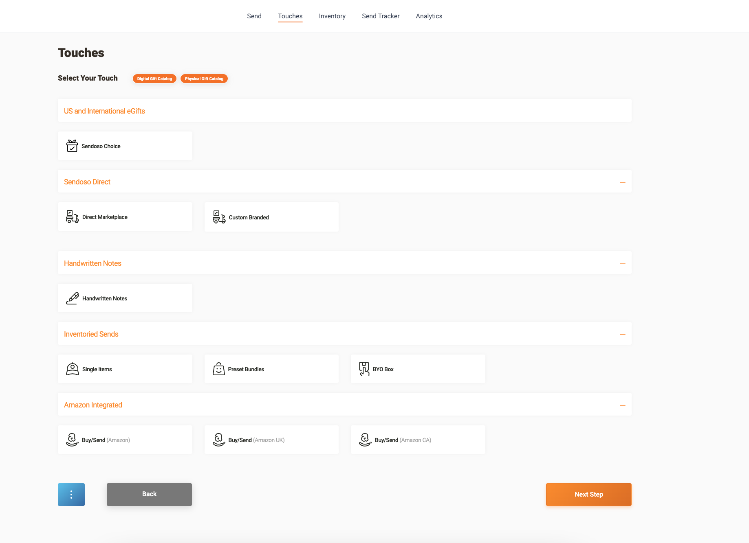Click the Single Items hat icon

72,369
